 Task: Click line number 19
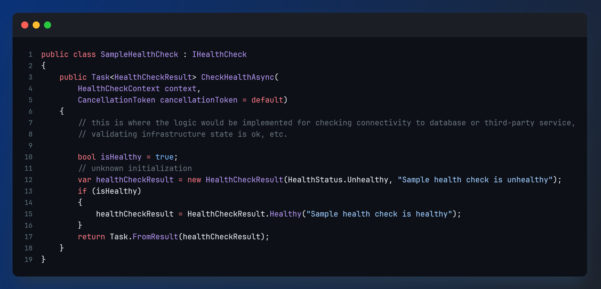tap(29, 260)
